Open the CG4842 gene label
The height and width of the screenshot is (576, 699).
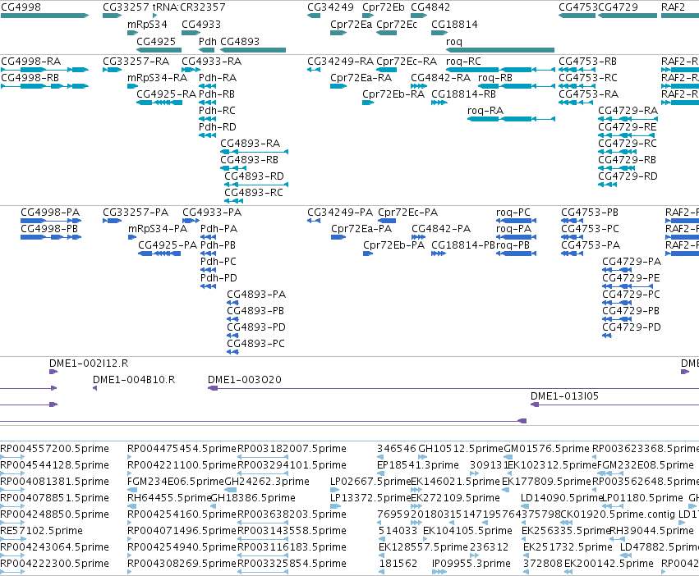coord(430,7)
